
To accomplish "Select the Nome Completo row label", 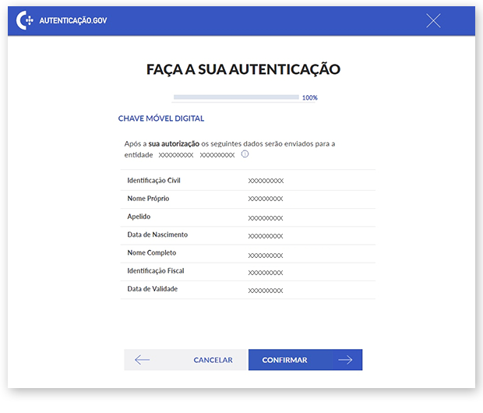I will coord(152,252).
